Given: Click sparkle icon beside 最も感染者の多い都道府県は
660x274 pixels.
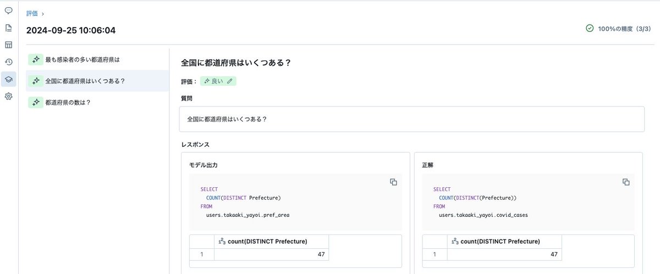Looking at the screenshot, I should tap(35, 59).
